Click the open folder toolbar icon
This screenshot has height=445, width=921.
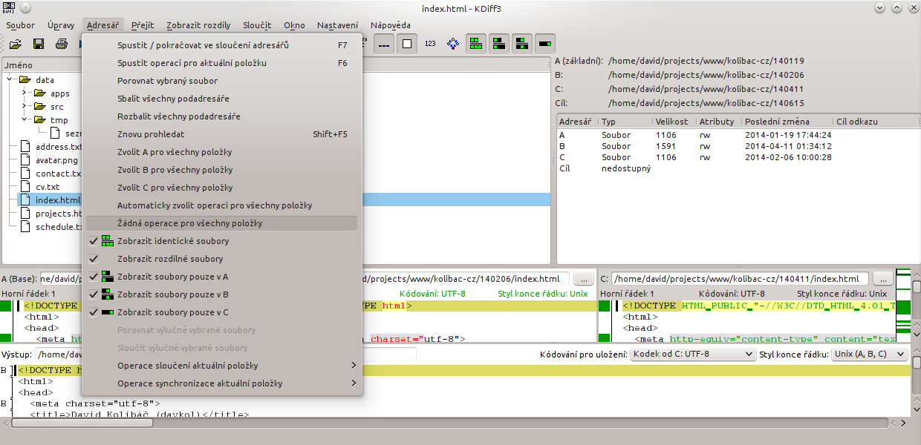pyautogui.click(x=15, y=44)
